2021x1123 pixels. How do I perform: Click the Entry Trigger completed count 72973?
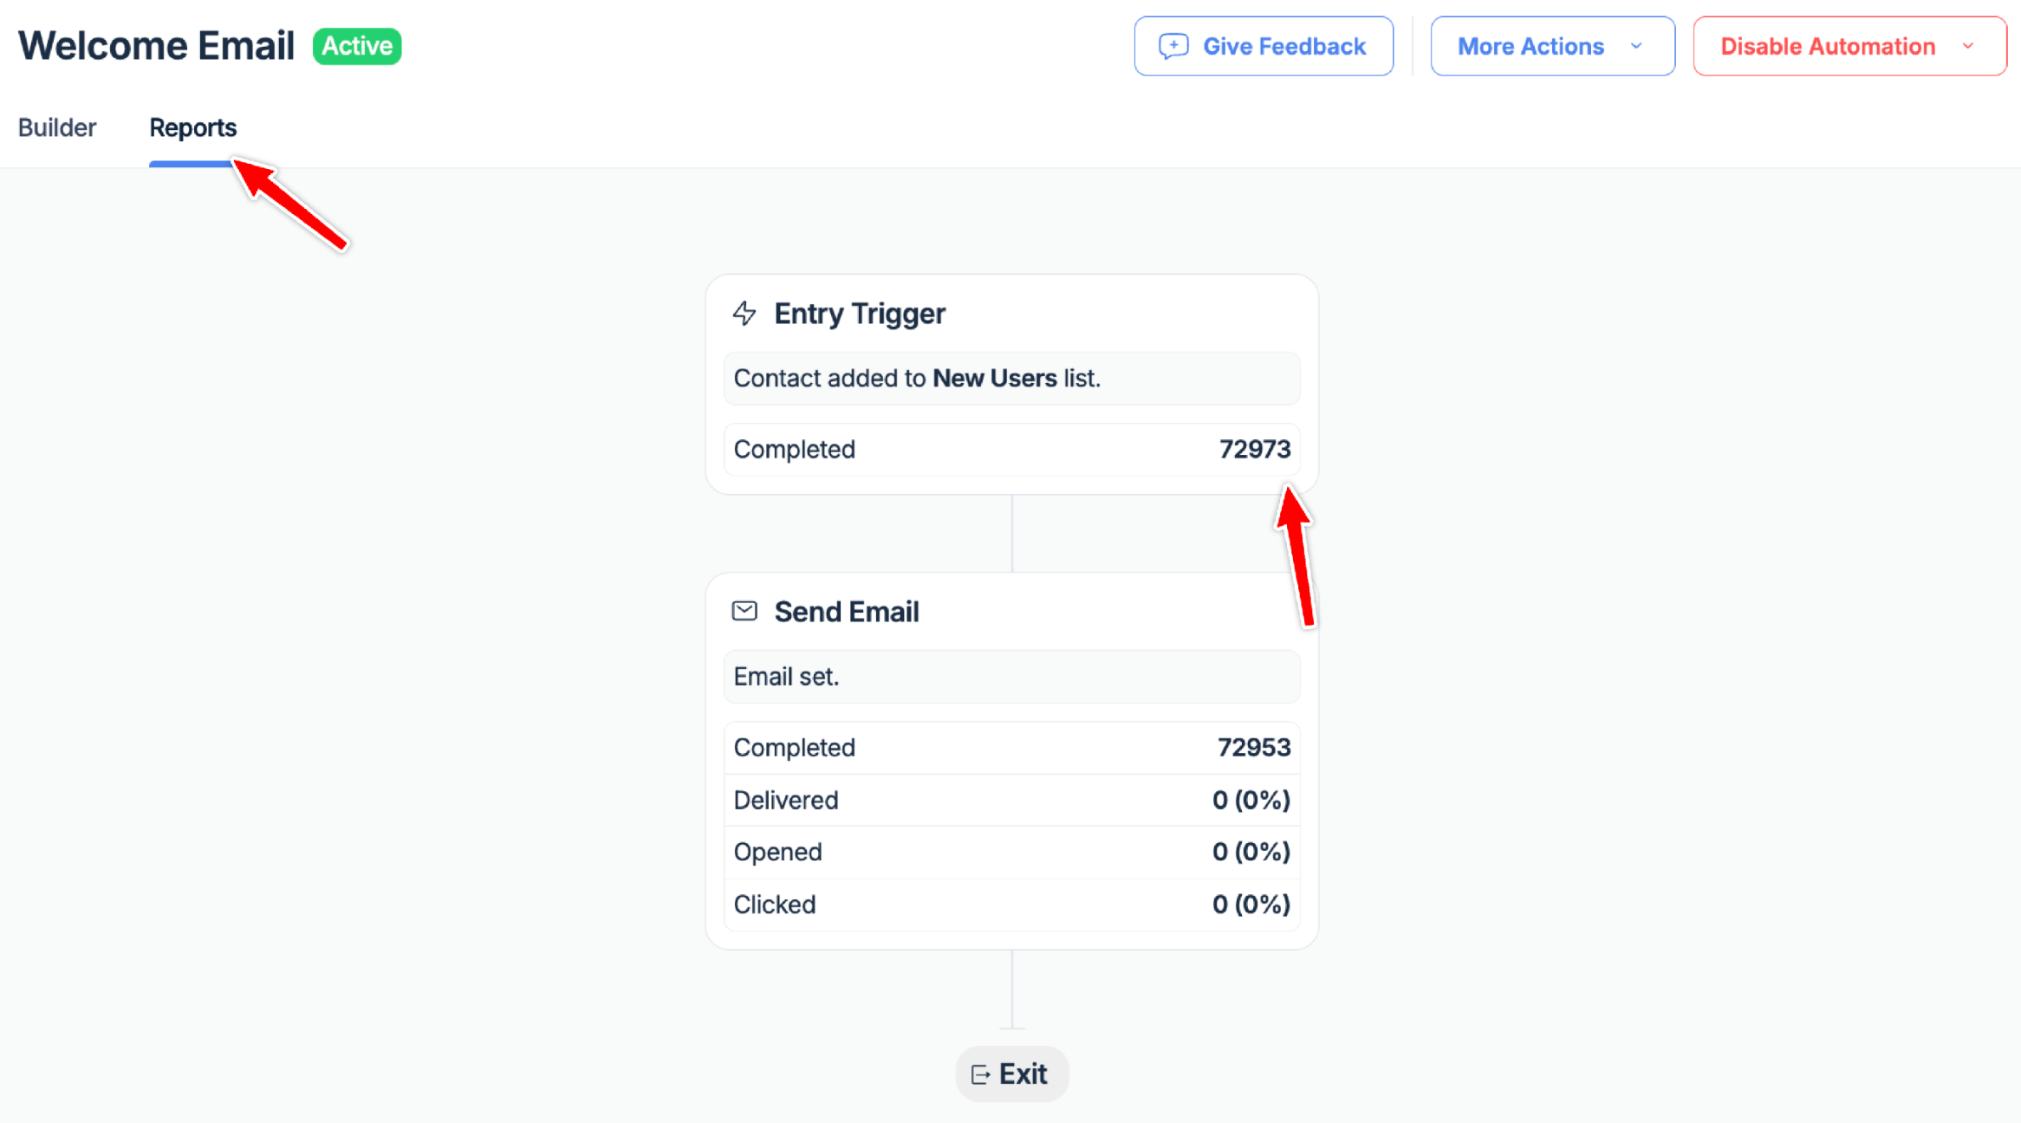pyautogui.click(x=1254, y=450)
